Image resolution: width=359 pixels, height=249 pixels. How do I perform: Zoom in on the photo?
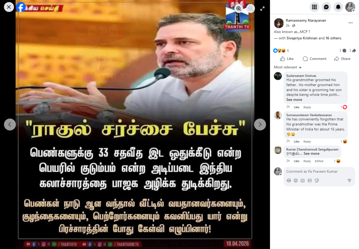[x=238, y=8]
